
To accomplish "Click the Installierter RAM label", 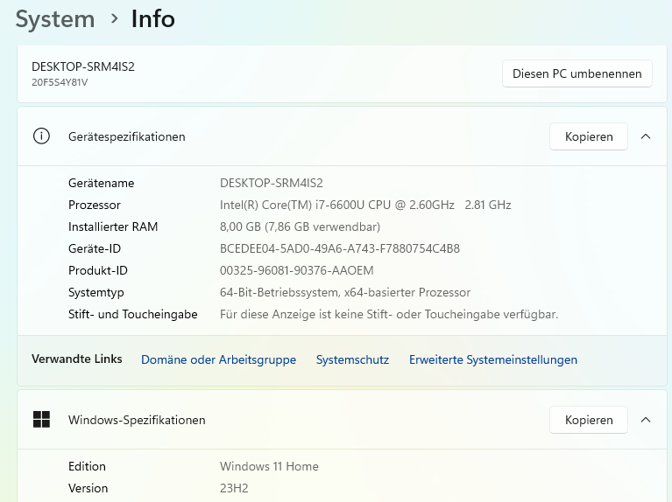I will point(113,227).
